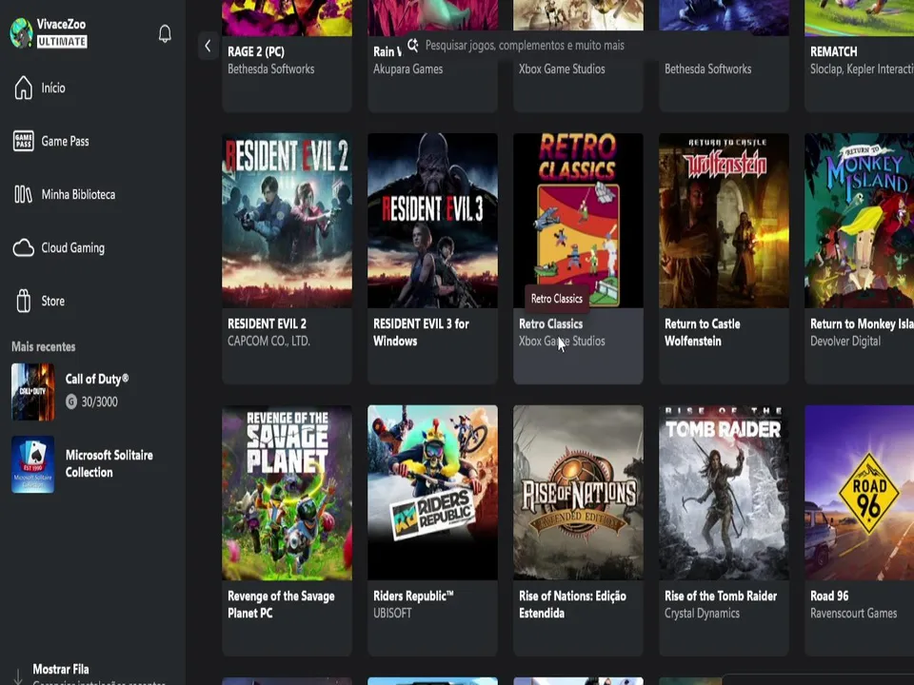Click Revenge of the Savage Planet PC title

pos(281,605)
